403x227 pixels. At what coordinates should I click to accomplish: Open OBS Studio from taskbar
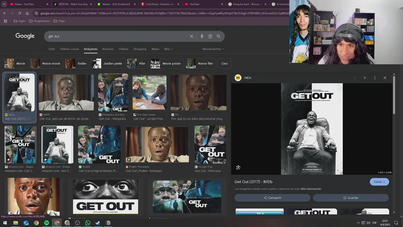77,223
